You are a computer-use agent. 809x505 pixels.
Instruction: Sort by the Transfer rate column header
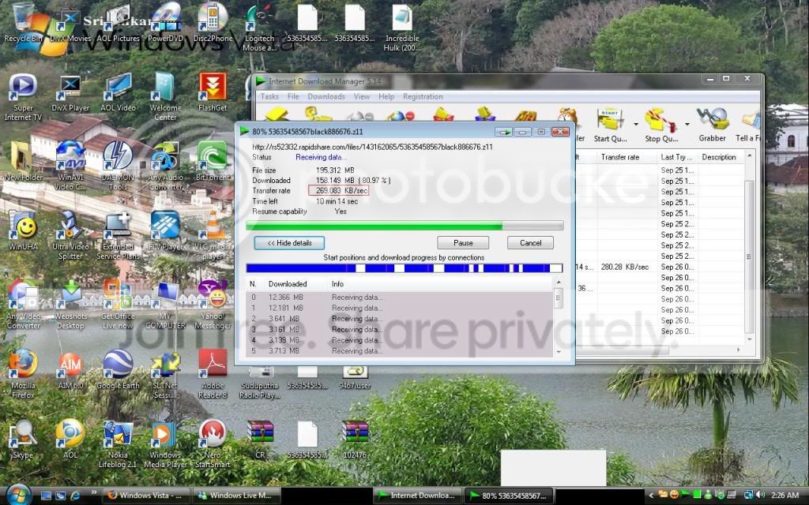coord(620,157)
